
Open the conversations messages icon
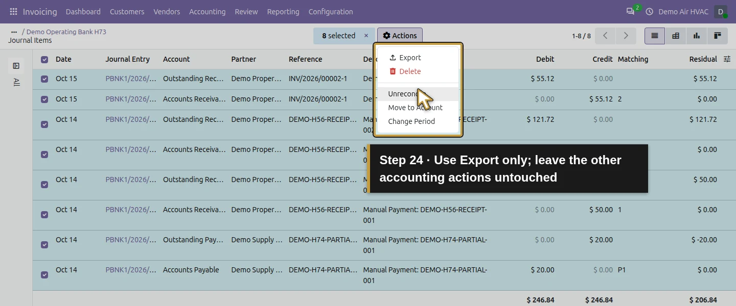coord(630,11)
